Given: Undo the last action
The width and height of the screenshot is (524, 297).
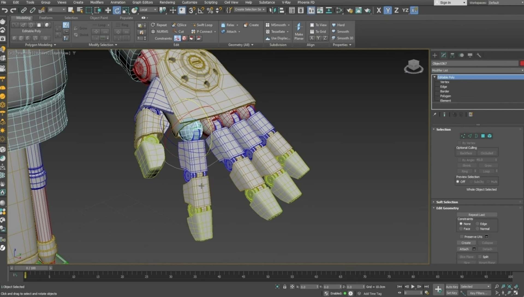Looking at the screenshot, I should 4,10.
